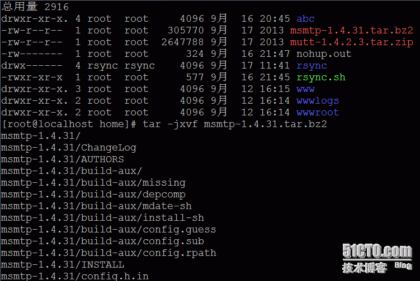
Task: Select the msmtp-1.4.31/AUTHORS line
Action: [x=63, y=159]
